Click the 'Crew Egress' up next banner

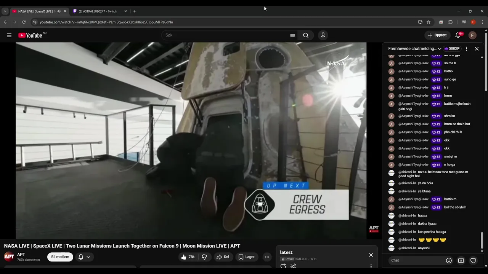296,201
